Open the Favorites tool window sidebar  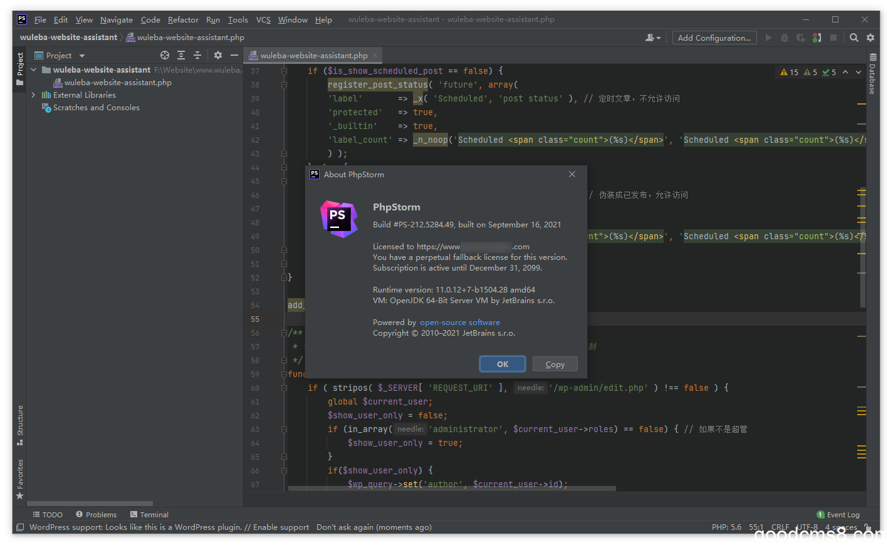coord(20,479)
